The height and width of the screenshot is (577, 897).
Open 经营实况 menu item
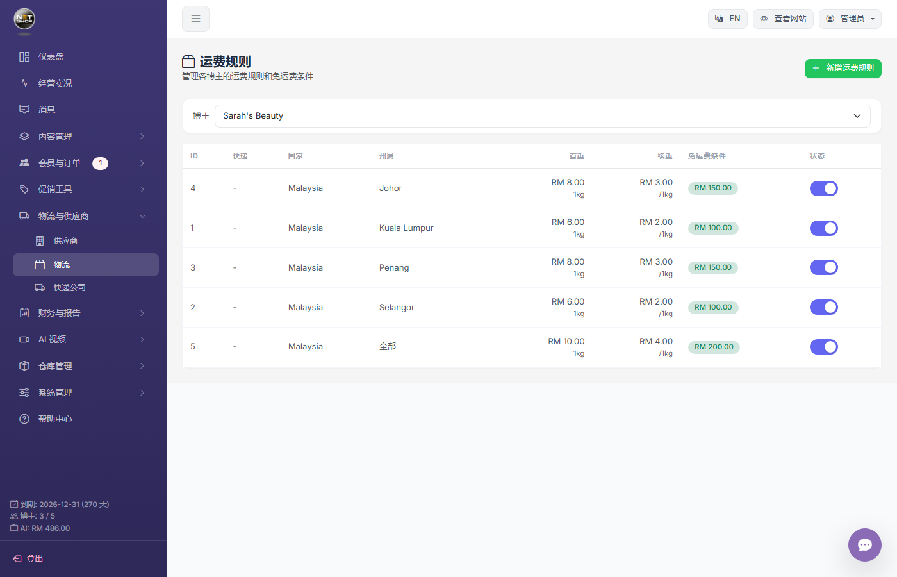pyautogui.click(x=86, y=83)
